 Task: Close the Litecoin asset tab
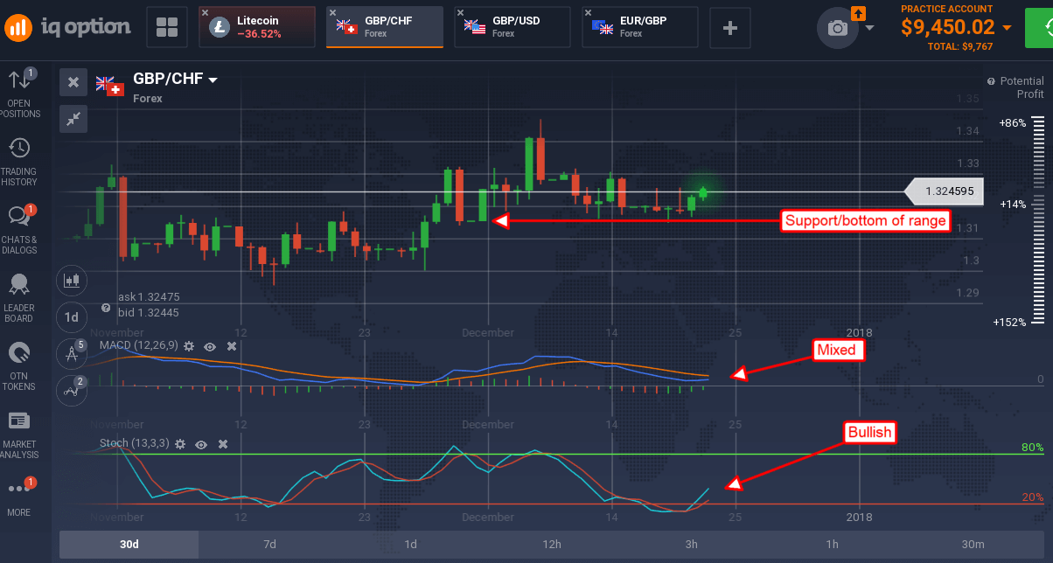click(206, 14)
